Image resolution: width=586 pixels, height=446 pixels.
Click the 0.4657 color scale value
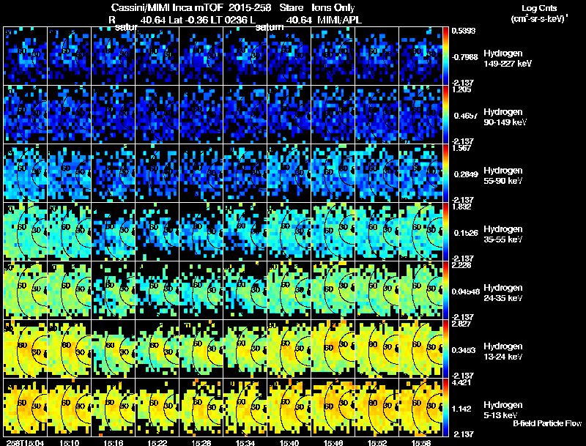pyautogui.click(x=466, y=116)
